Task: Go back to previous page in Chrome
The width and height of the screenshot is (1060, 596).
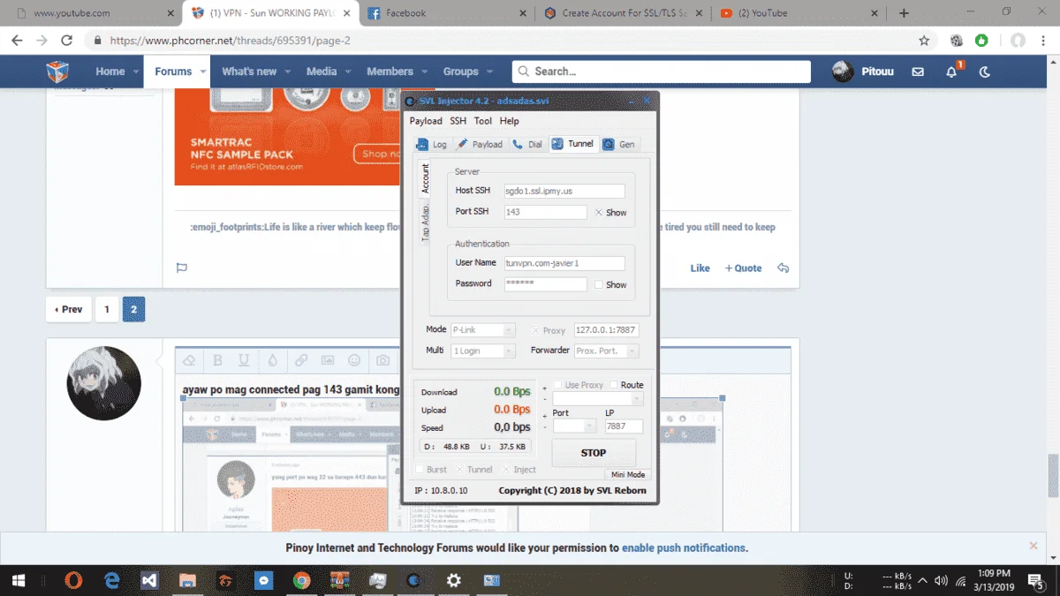Action: [x=17, y=41]
